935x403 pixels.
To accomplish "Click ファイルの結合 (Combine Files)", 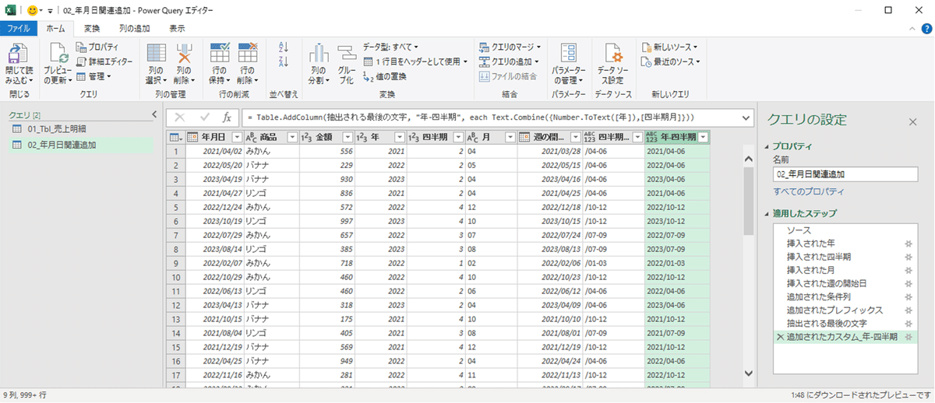I will pyautogui.click(x=507, y=76).
